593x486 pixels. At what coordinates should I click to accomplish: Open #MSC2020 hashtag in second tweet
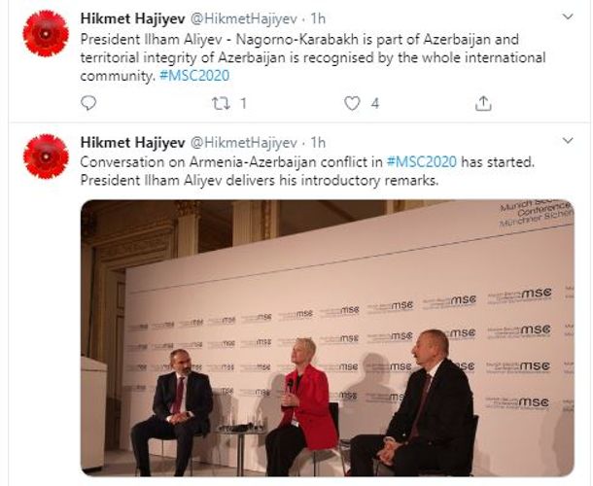tap(421, 162)
